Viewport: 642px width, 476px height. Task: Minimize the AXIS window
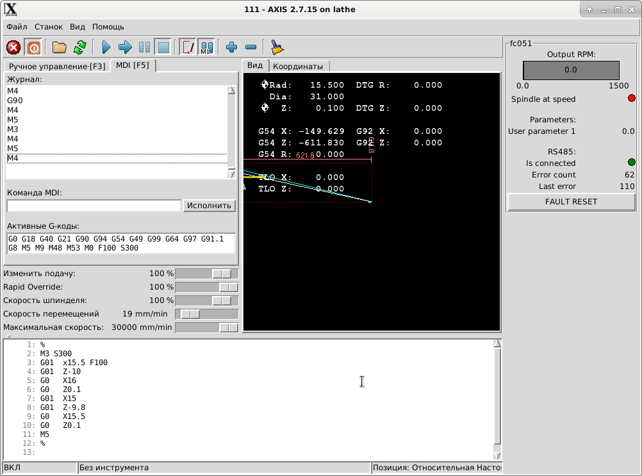(x=604, y=10)
